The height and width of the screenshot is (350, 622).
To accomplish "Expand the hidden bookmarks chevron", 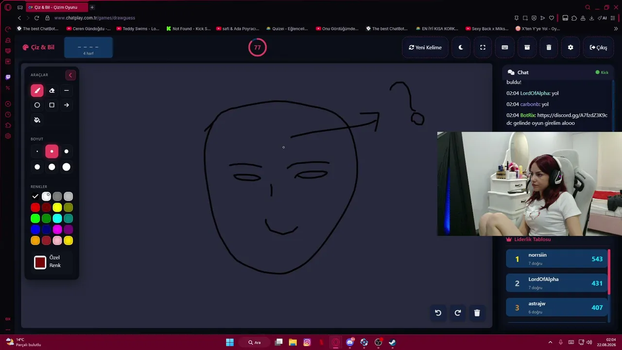I will (x=615, y=29).
